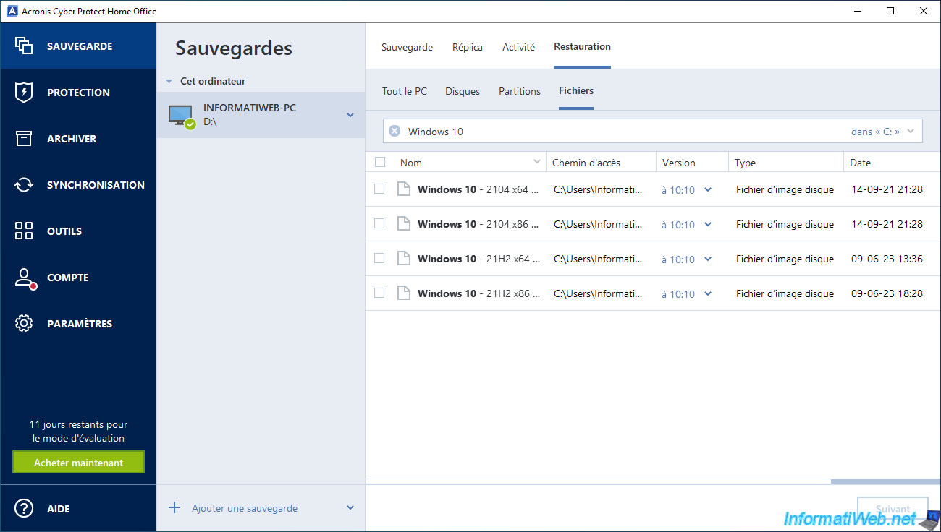This screenshot has height=532, width=941.
Task: Open the Nom column sort arrow
Action: point(537,162)
